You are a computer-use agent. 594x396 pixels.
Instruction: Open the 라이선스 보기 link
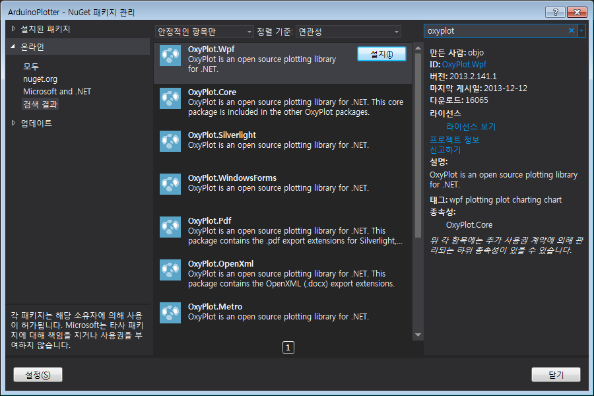click(x=471, y=127)
